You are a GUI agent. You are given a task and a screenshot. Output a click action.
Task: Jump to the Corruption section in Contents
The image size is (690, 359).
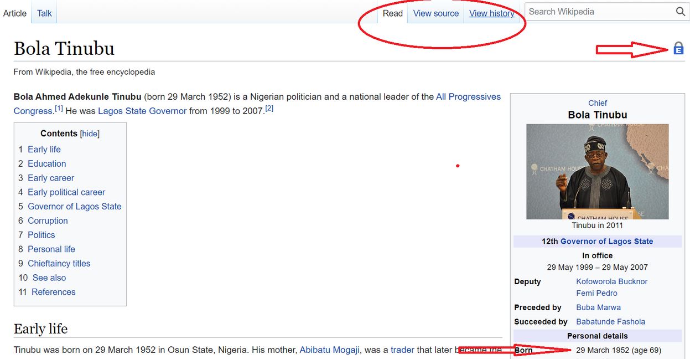[x=48, y=220]
